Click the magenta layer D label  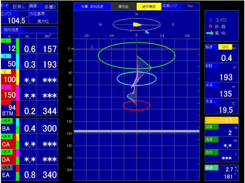click(6, 87)
